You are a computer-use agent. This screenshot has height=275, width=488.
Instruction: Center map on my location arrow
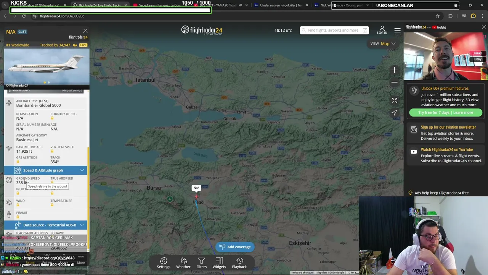click(x=394, y=113)
